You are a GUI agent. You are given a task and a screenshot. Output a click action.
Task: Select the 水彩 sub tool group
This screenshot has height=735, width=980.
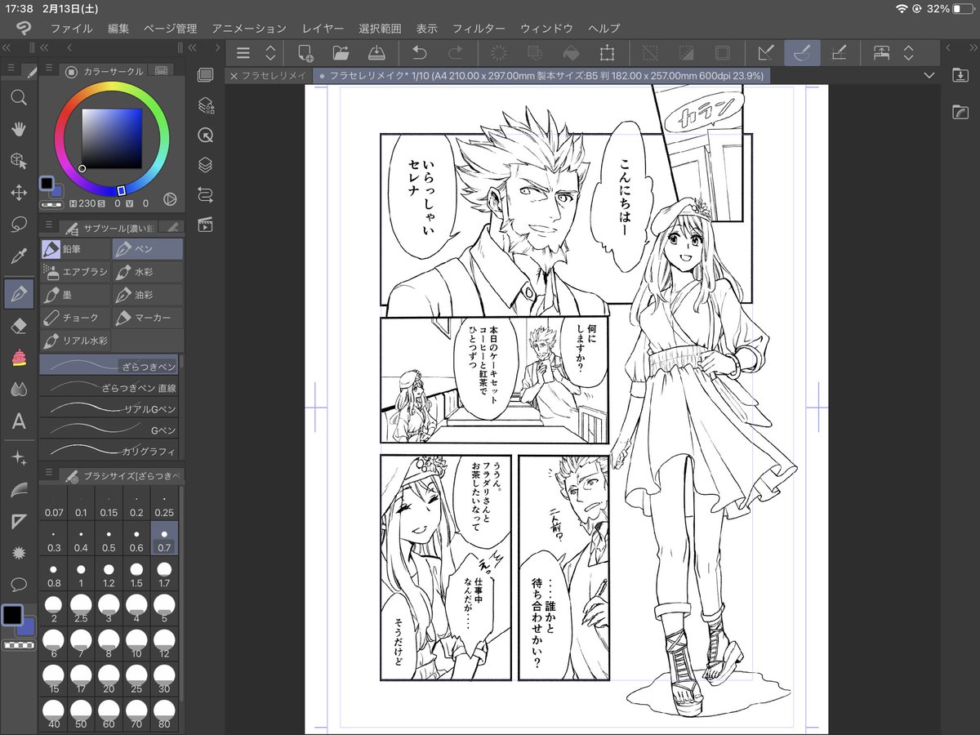tap(148, 272)
